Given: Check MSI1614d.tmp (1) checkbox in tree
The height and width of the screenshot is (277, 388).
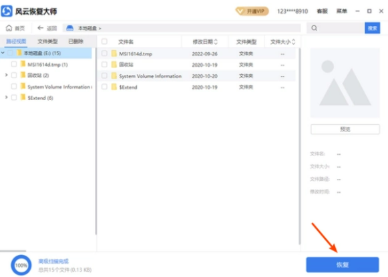Looking at the screenshot, I should [14, 64].
